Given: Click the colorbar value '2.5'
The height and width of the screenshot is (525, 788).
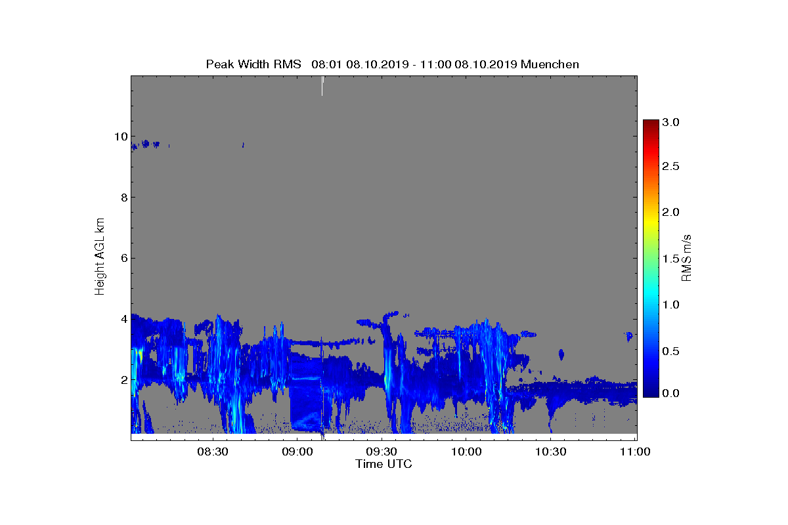Looking at the screenshot, I should (670, 167).
